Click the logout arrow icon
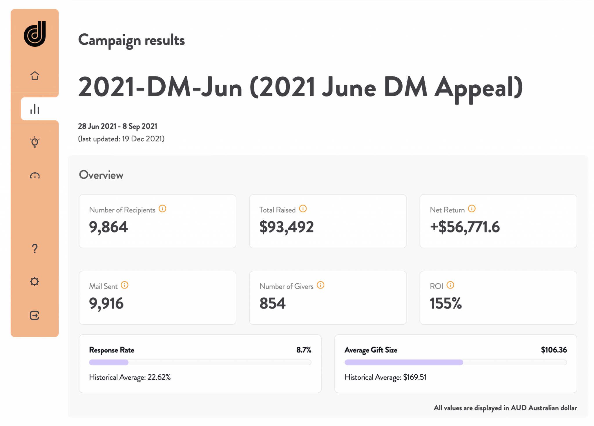This screenshot has height=426, width=594. (35, 315)
